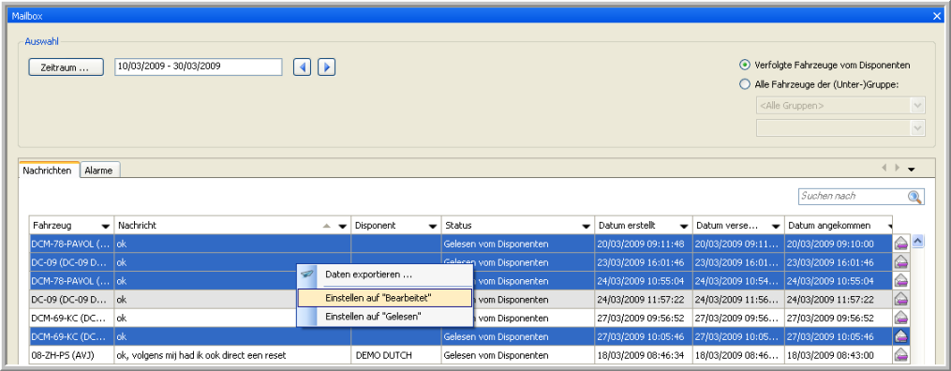Click the DEMO DUTCH disponent cell
Viewport: 951px width, 371px height.
[396, 355]
